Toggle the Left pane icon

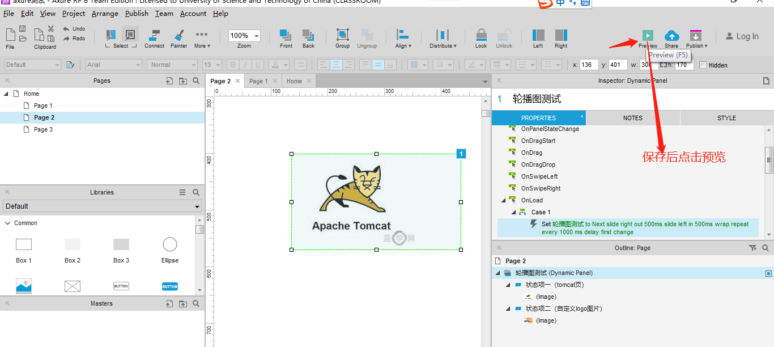click(x=538, y=35)
